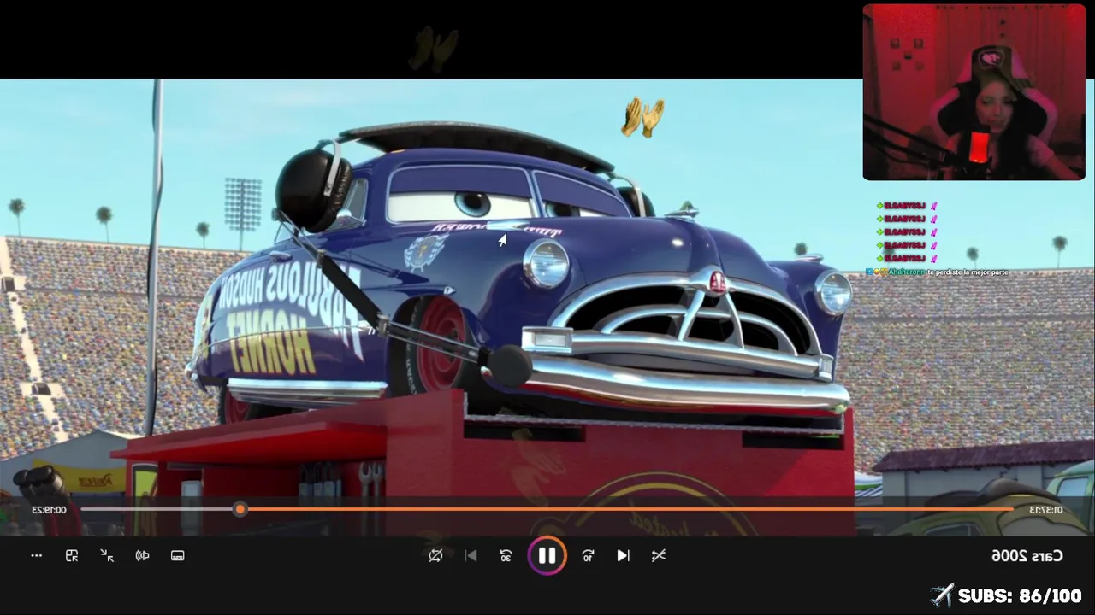Click the airplane icon beside SUBS counter

pyautogui.click(x=942, y=594)
